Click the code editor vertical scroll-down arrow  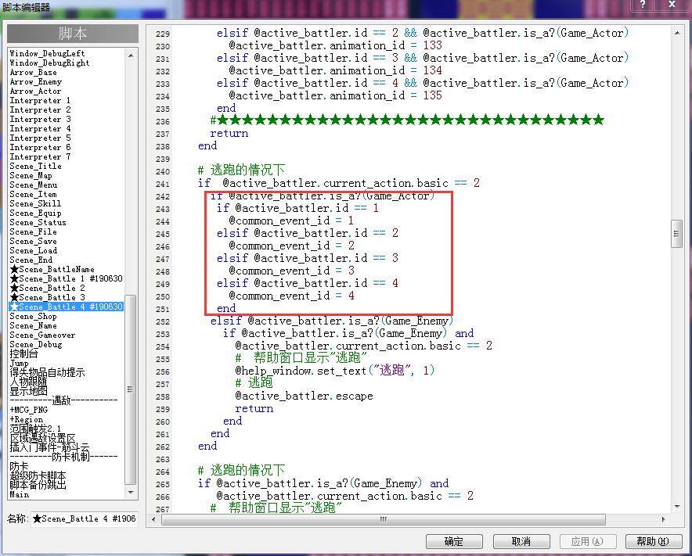(677, 507)
